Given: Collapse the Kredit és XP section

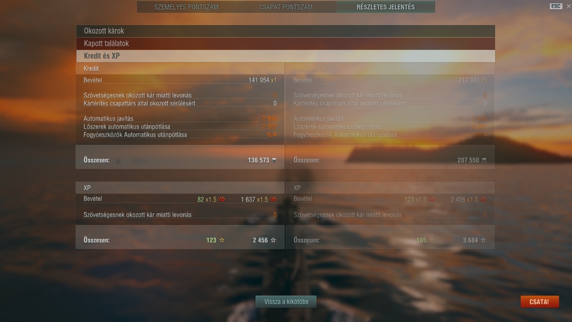Looking at the screenshot, I should click(x=286, y=56).
